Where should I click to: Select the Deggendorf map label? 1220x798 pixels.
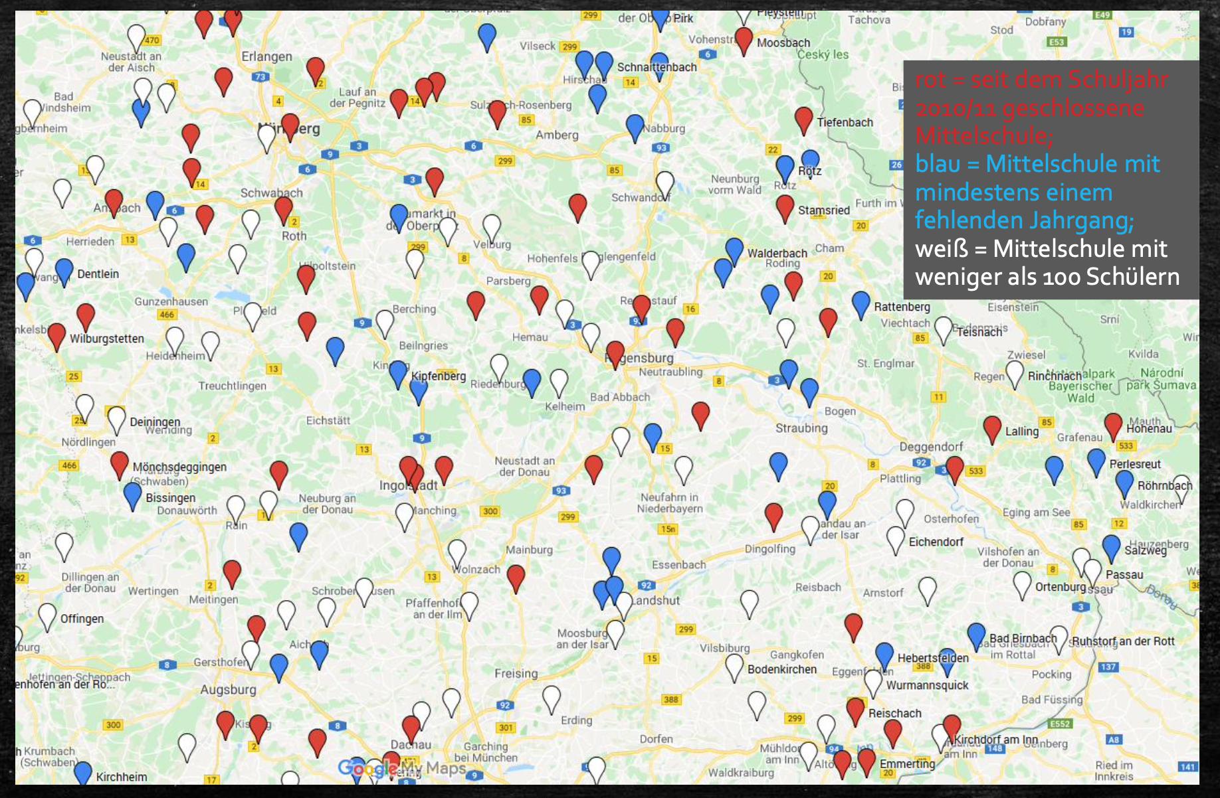coord(931,447)
